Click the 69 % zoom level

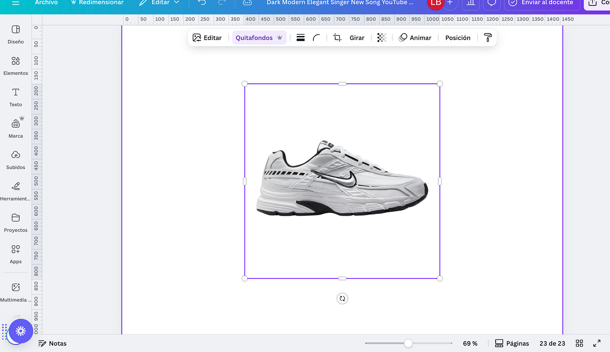[470, 343]
